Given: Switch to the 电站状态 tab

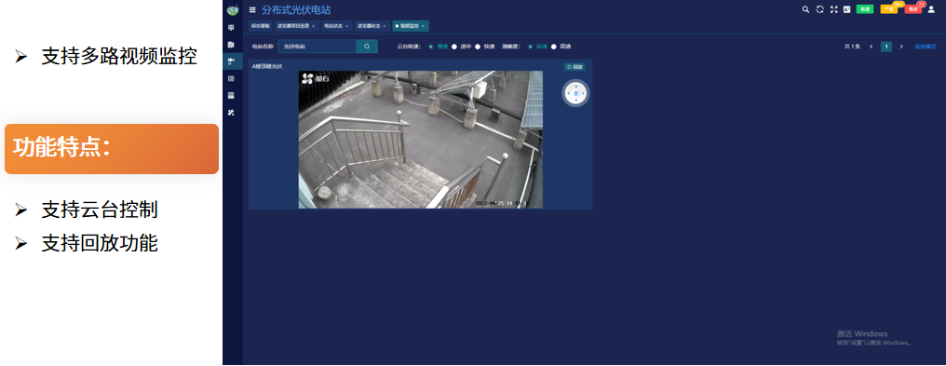Looking at the screenshot, I should coord(336,26).
